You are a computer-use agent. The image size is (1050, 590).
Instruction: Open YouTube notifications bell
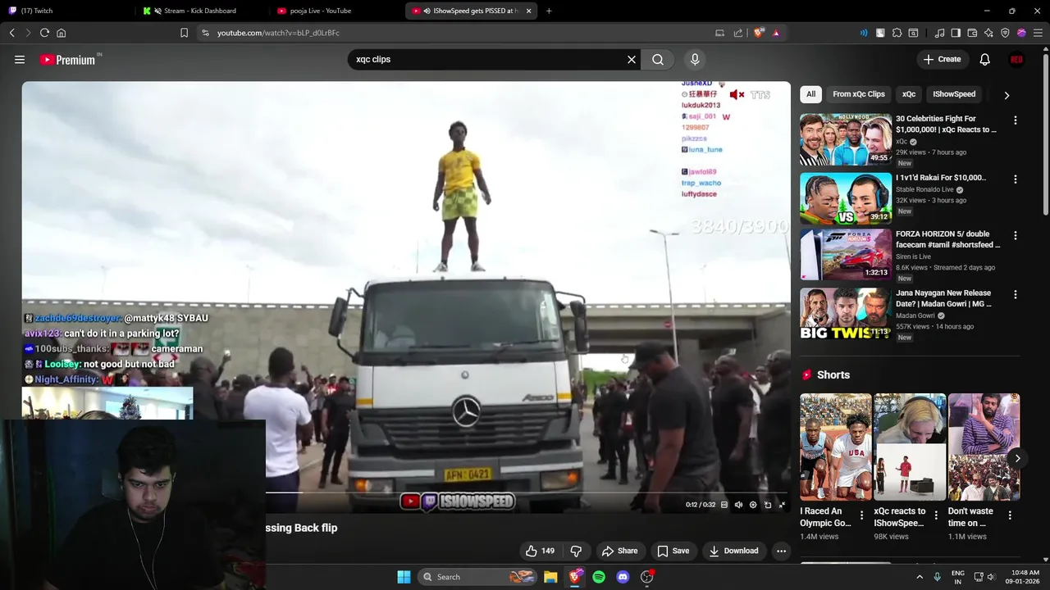(984, 59)
